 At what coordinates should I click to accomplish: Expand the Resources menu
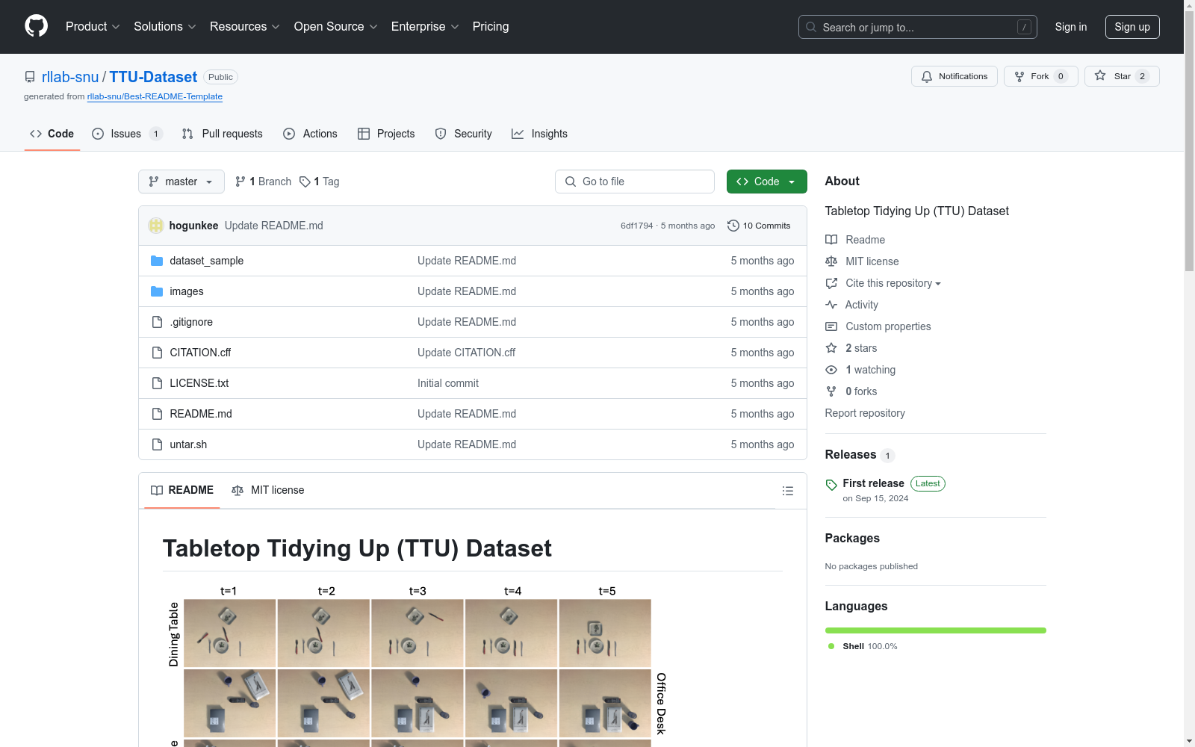(245, 27)
